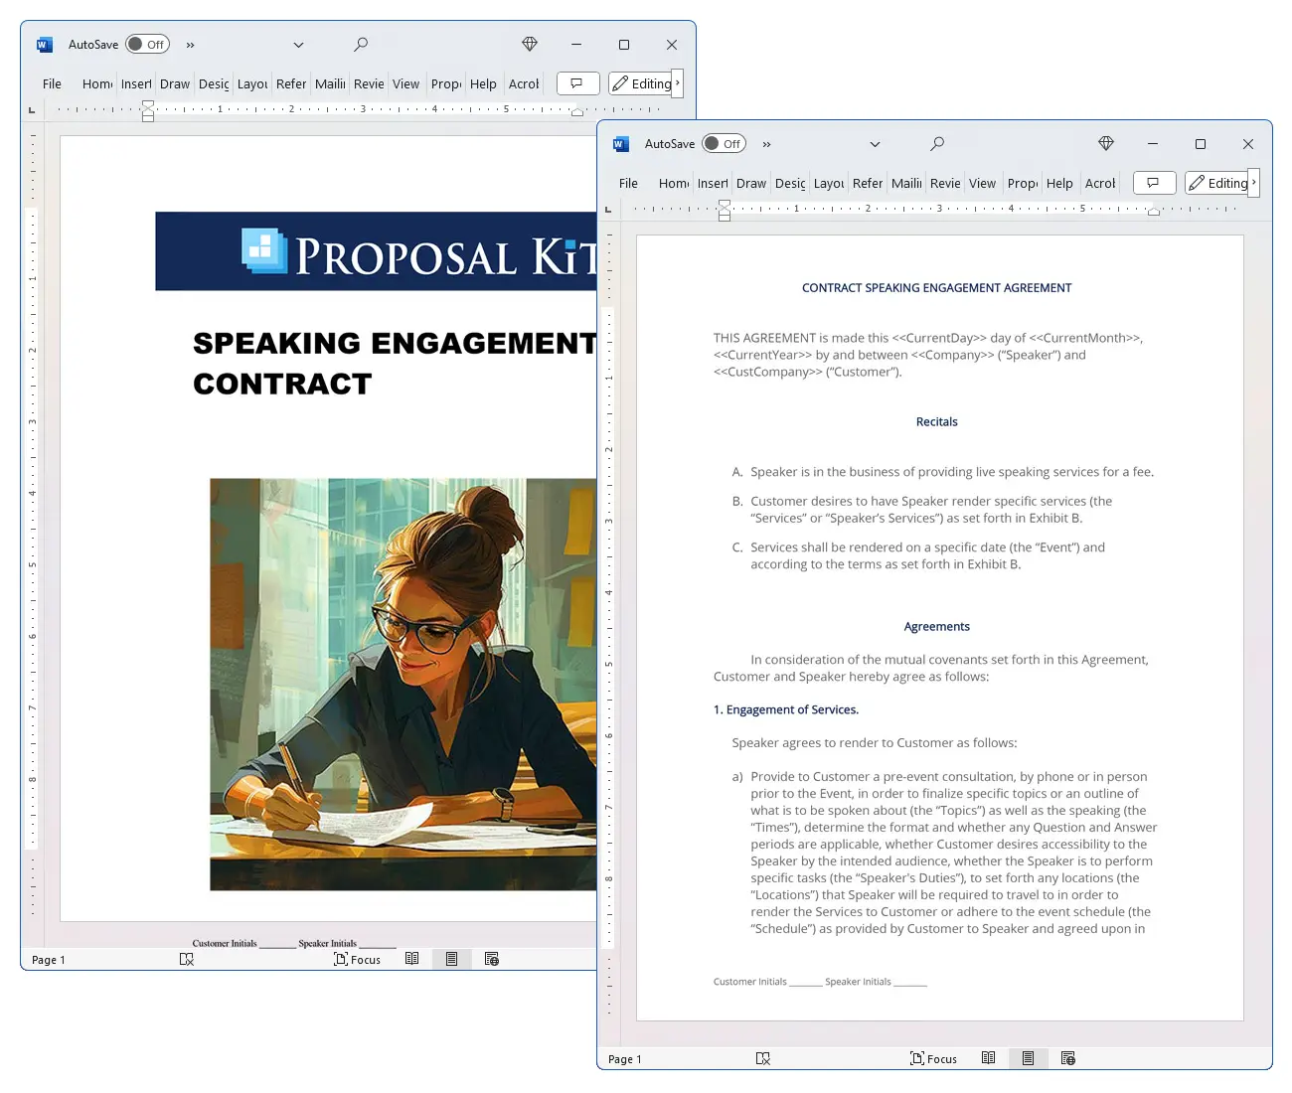1292x1093 pixels.
Task: Click the search magnifier in the agreement window
Action: (x=936, y=144)
